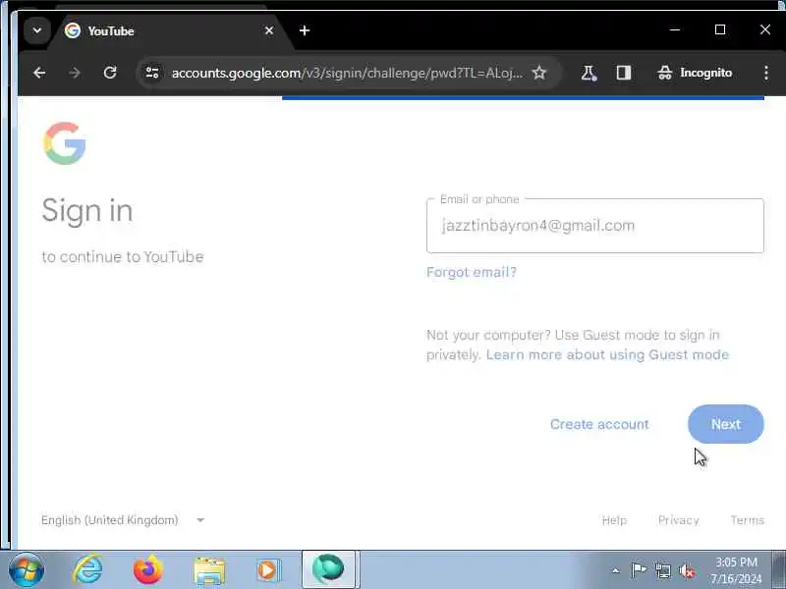
Task: Click the "Sign in" heading text
Action: point(87,211)
